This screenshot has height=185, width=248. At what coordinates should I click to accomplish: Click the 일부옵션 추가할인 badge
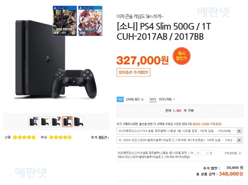134,73
